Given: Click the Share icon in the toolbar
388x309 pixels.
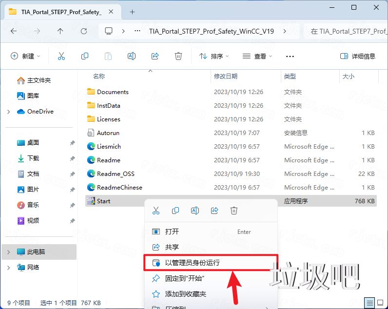Looking at the screenshot, I should (155, 56).
